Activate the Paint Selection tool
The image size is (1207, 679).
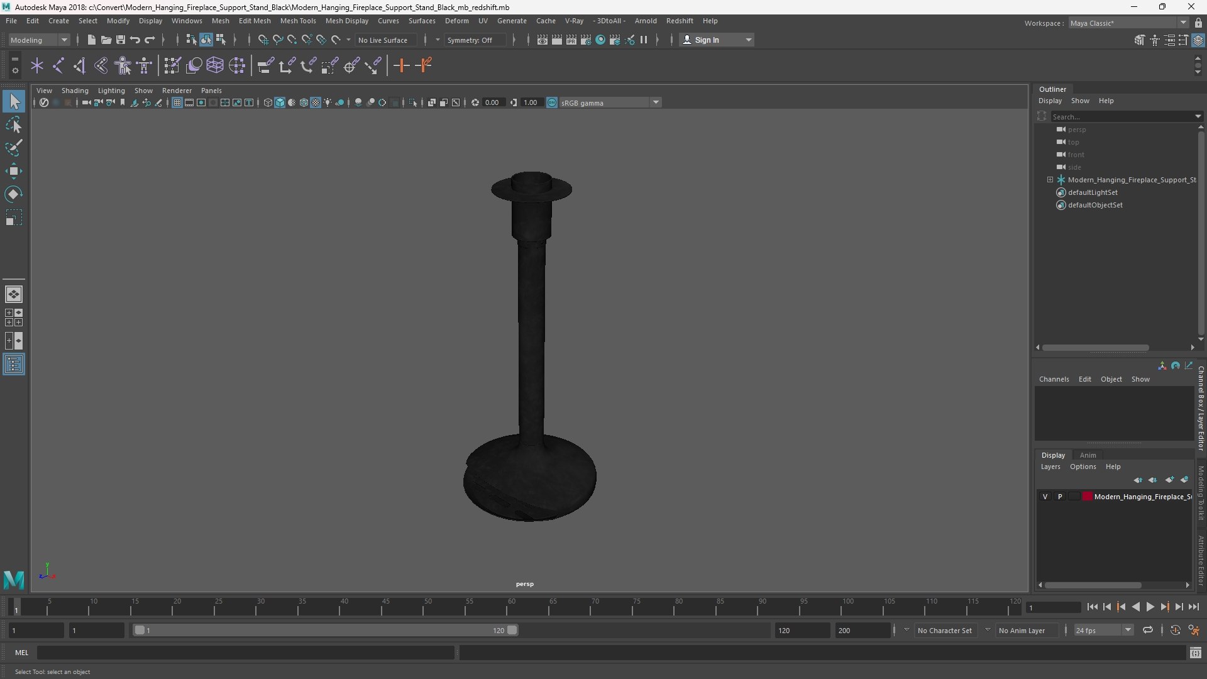coord(14,148)
